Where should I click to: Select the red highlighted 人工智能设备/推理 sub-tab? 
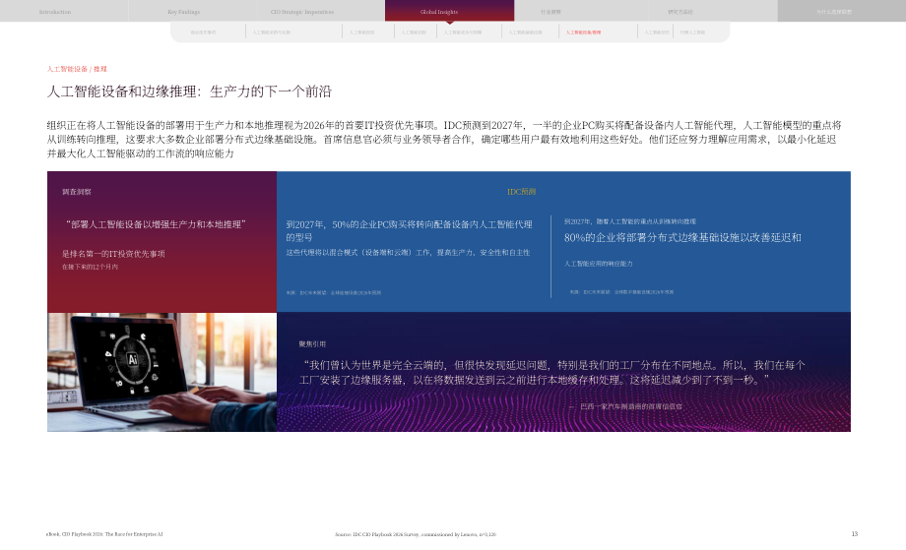583,32
